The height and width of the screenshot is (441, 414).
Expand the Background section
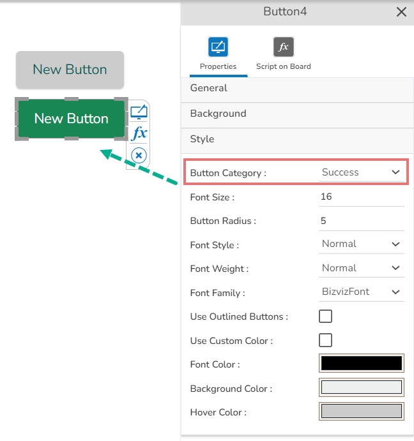click(x=298, y=114)
